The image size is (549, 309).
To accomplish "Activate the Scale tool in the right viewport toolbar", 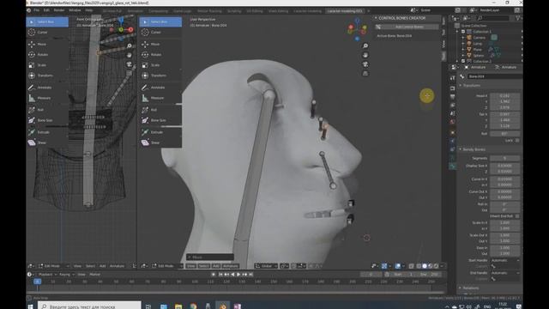I will (x=160, y=65).
